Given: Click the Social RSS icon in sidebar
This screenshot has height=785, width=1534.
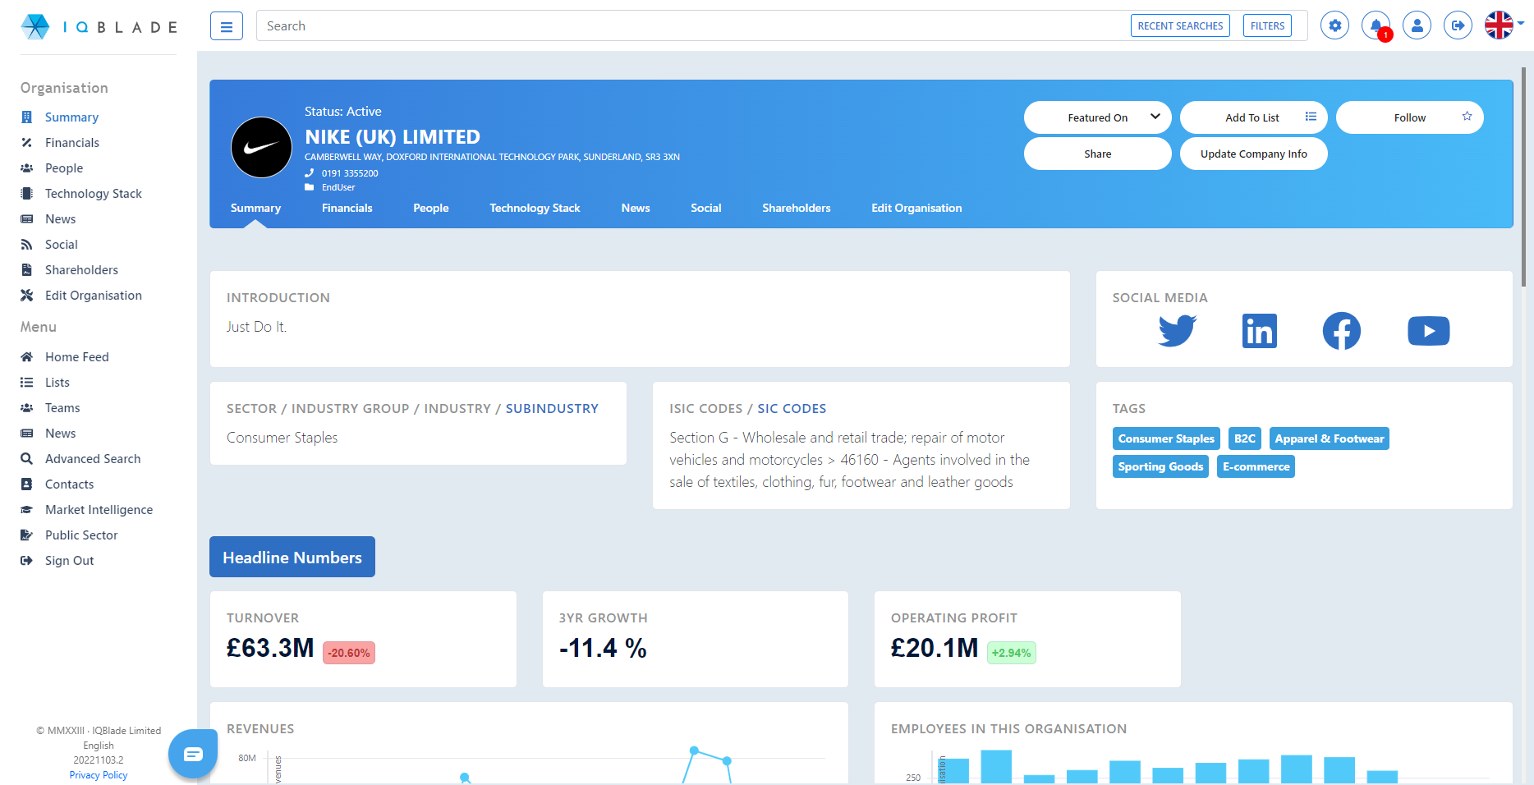Looking at the screenshot, I should click(26, 245).
